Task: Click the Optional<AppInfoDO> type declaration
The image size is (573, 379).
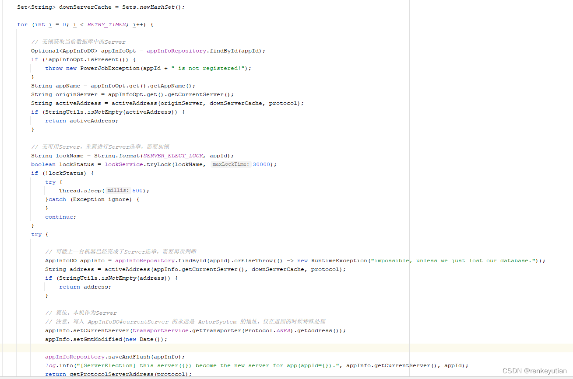Action: pos(64,51)
